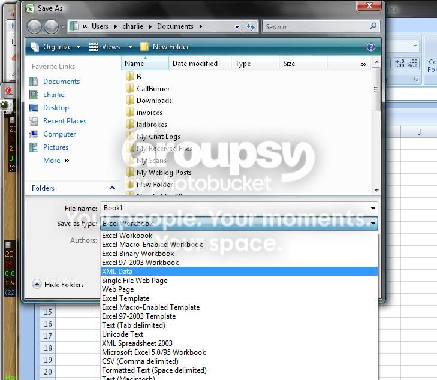Sort by the Size column header
The width and height of the screenshot is (437, 380).
[303, 64]
